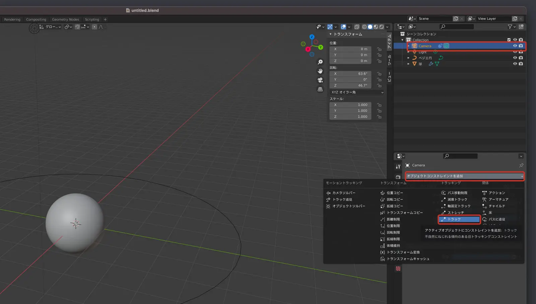Click the location X value field
This screenshot has width=536, height=304.
[x=350, y=49]
